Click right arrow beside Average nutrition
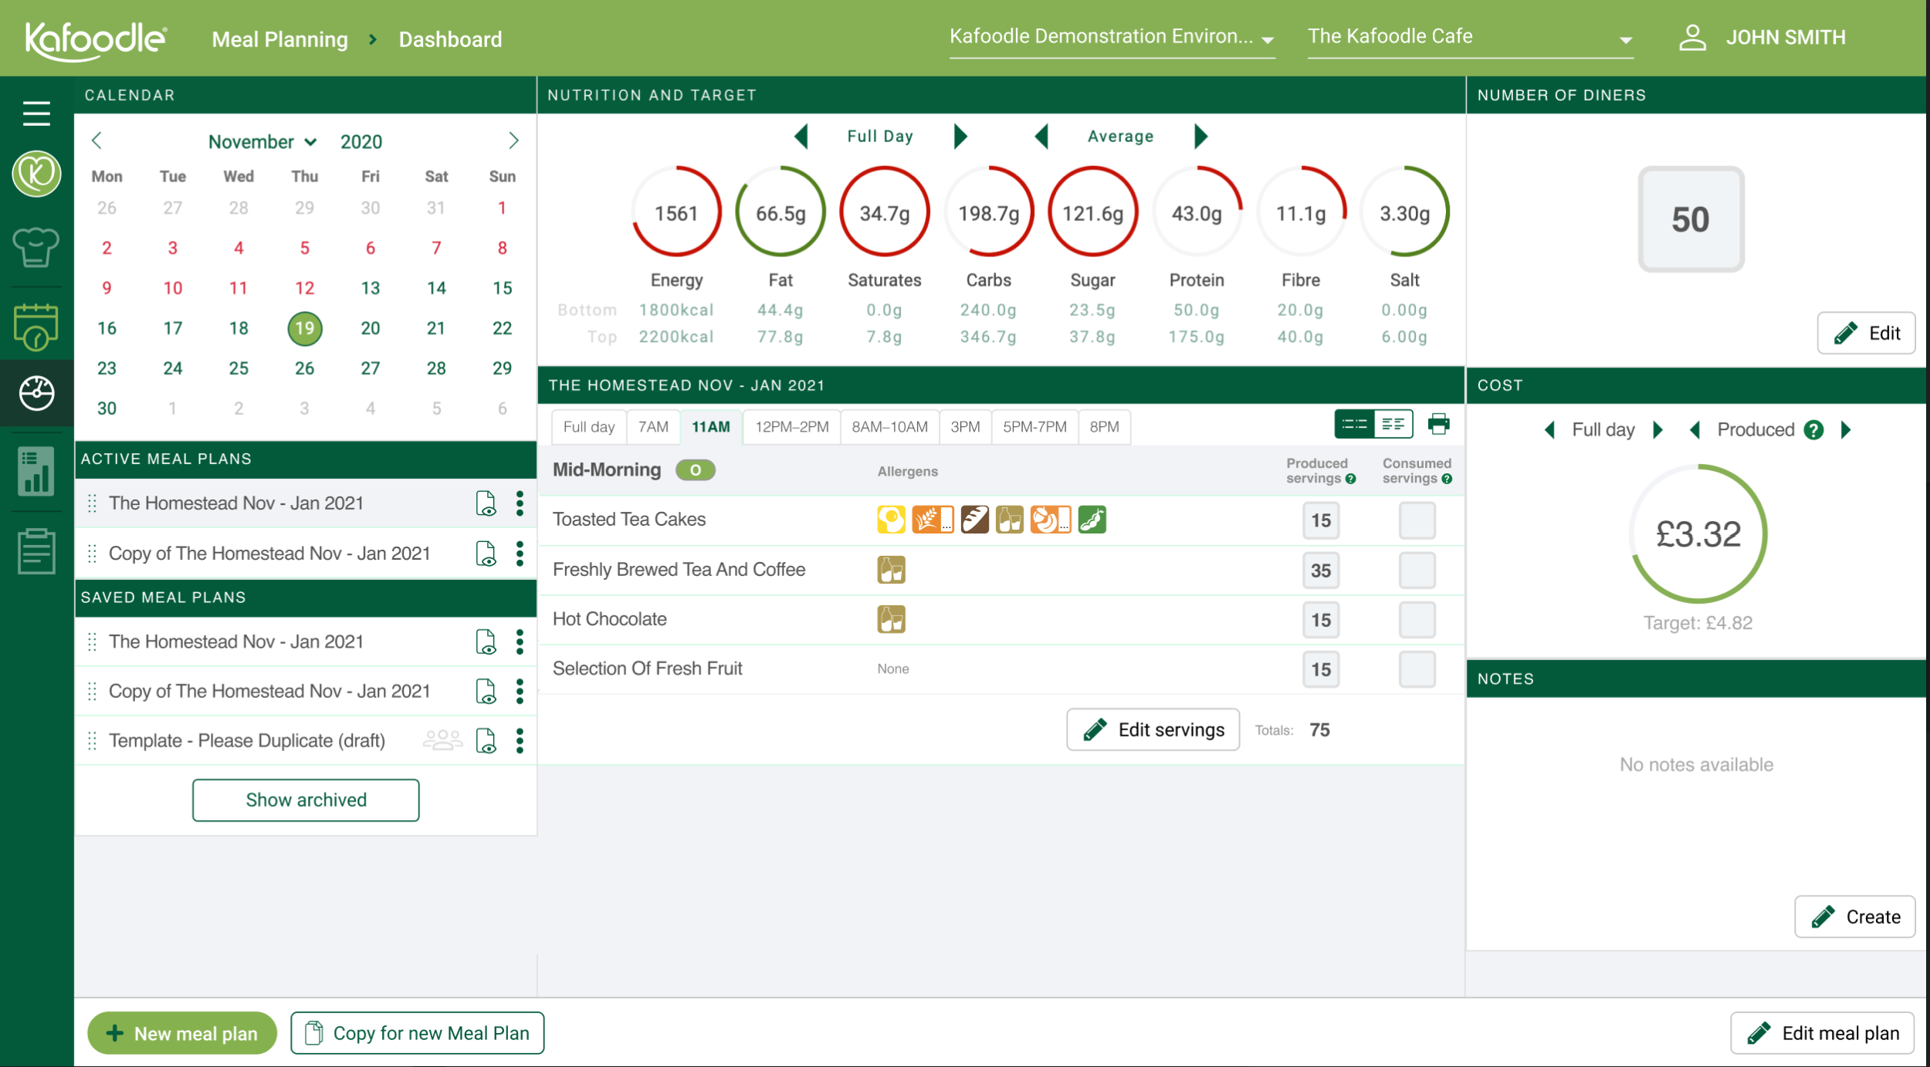Viewport: 1930px width, 1067px height. (x=1200, y=137)
